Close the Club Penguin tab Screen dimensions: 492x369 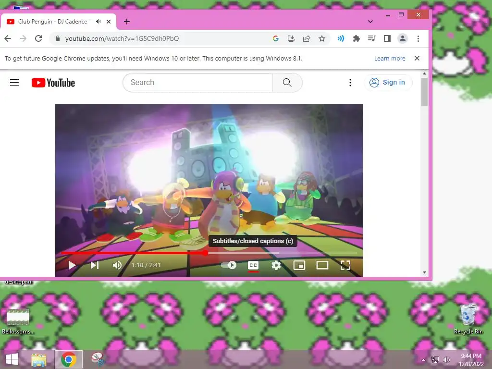pyautogui.click(x=109, y=22)
